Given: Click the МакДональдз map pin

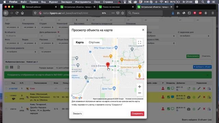Looking at the screenshot, I should point(122,60).
